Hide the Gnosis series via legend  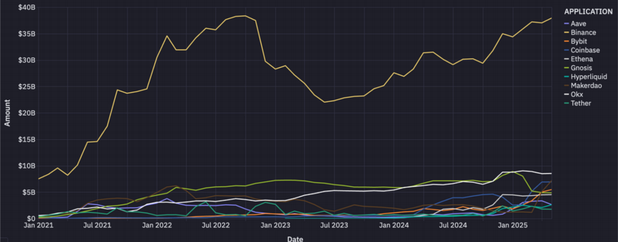click(578, 68)
